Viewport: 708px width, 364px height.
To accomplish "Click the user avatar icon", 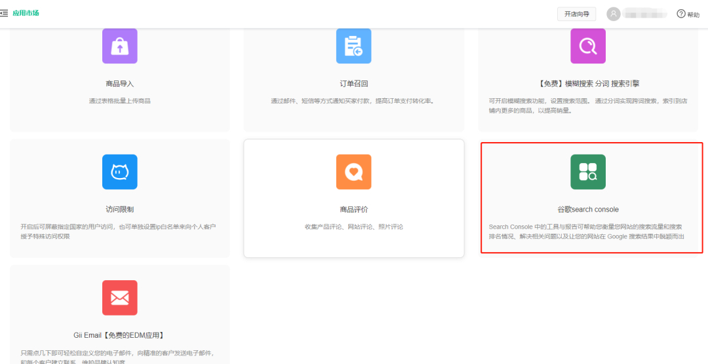I will [x=613, y=14].
